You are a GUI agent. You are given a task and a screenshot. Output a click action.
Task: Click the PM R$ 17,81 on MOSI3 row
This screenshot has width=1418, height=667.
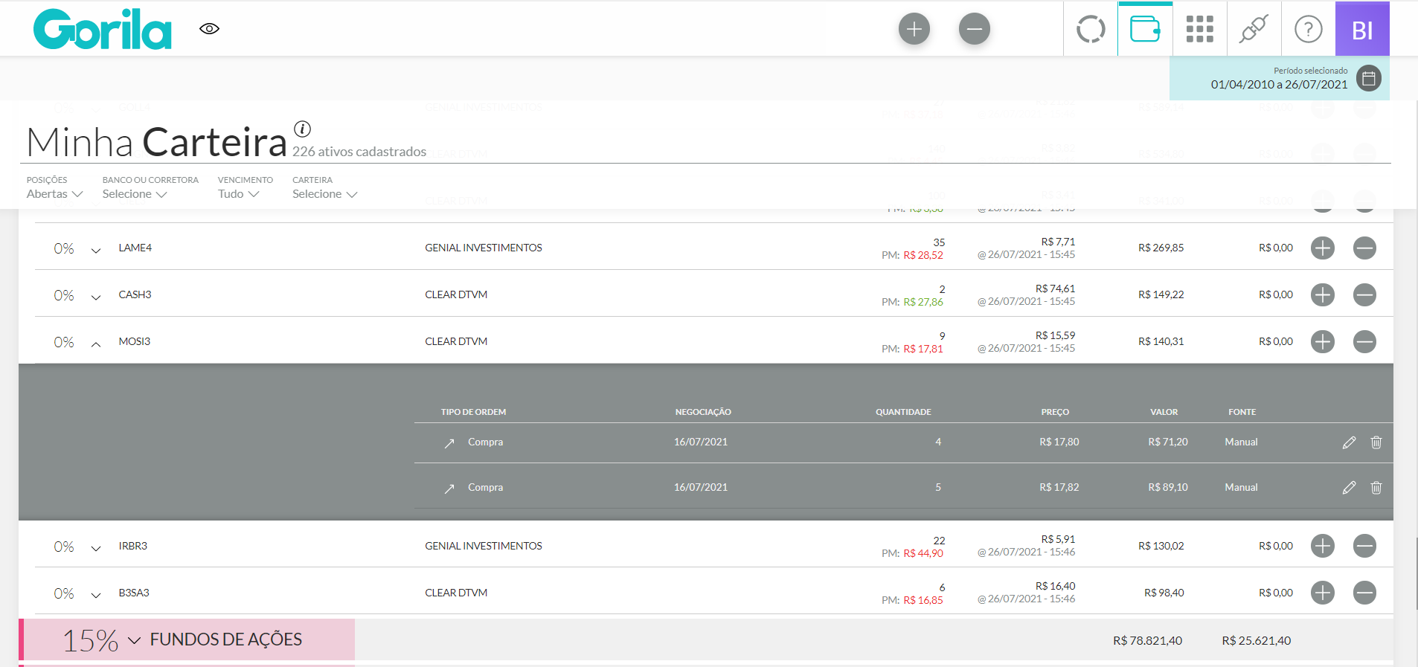click(912, 349)
